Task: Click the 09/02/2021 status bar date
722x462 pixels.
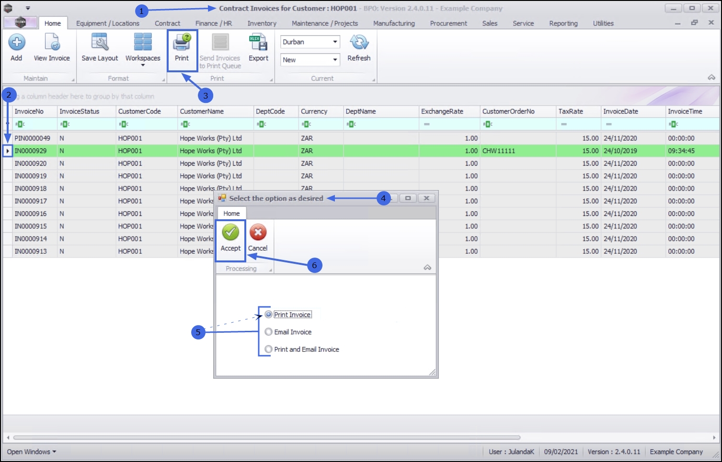Action: point(561,451)
